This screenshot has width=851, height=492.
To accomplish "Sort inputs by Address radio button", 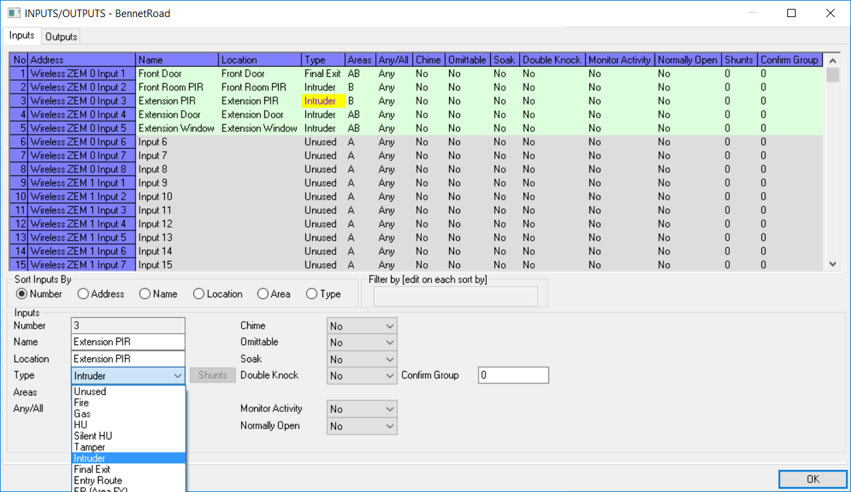I will click(x=84, y=294).
